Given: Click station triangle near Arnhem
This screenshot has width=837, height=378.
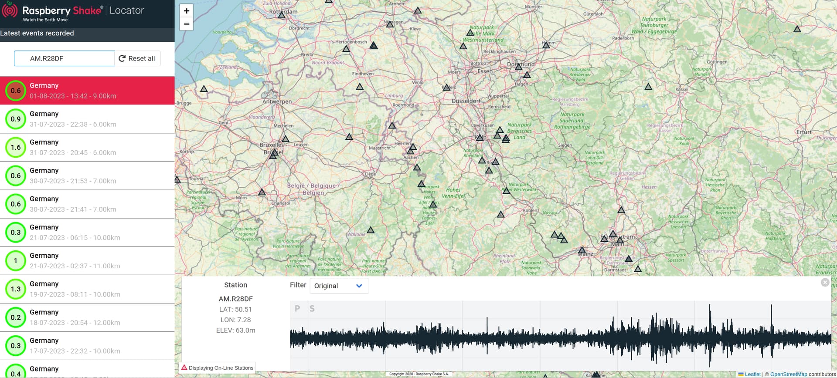Looking at the screenshot, I should pyautogui.click(x=418, y=10).
